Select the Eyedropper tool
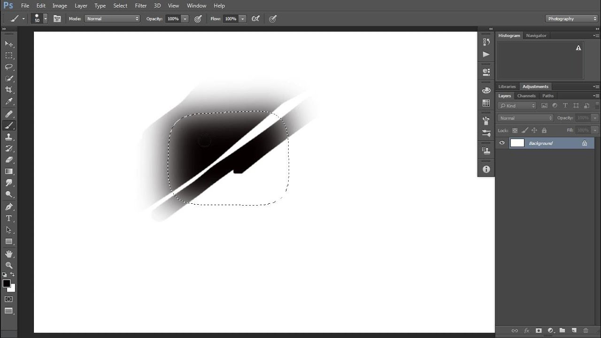 click(x=9, y=101)
